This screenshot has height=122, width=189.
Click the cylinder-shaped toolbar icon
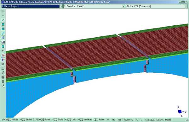click(x=3, y=46)
